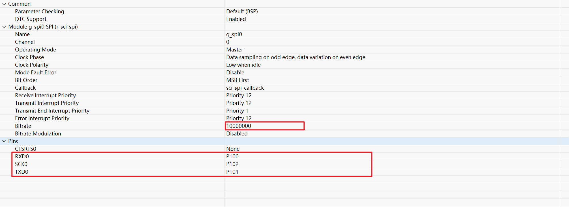The image size is (569, 207).
Task: Select the CTSRTS0 pin label
Action: (x=26, y=149)
